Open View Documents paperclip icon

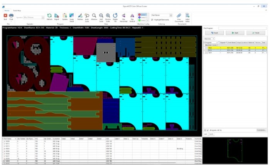(179, 16)
